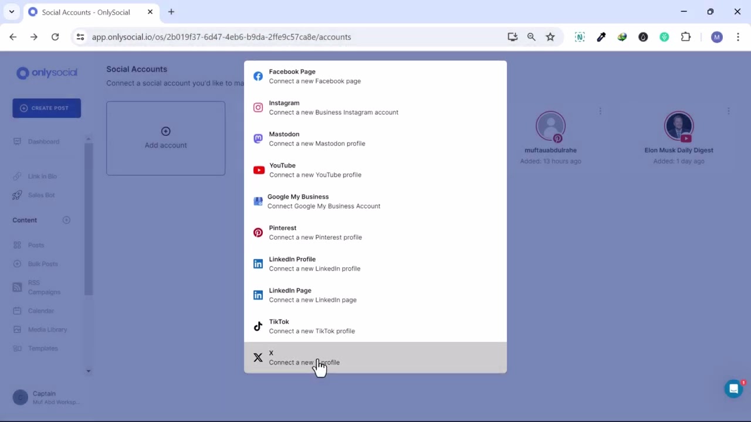Viewport: 751px width, 422px height.
Task: Click the site information icon
Action: point(80,37)
